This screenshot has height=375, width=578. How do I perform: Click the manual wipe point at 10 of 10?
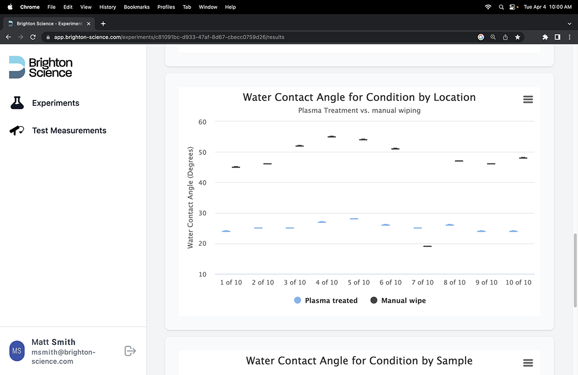tap(523, 158)
